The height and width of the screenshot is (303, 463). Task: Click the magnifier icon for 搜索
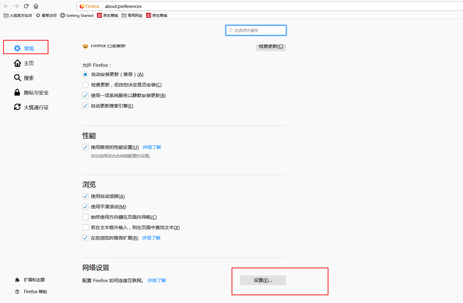click(x=18, y=78)
